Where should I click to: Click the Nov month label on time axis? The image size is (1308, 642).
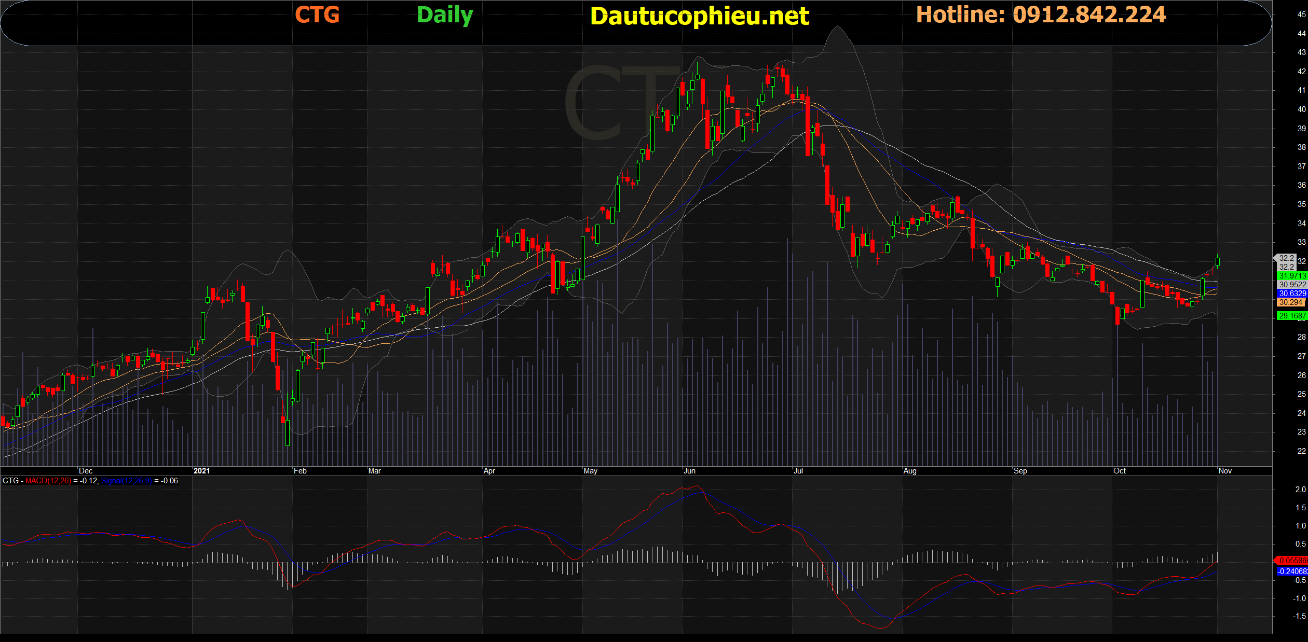click(x=1225, y=471)
